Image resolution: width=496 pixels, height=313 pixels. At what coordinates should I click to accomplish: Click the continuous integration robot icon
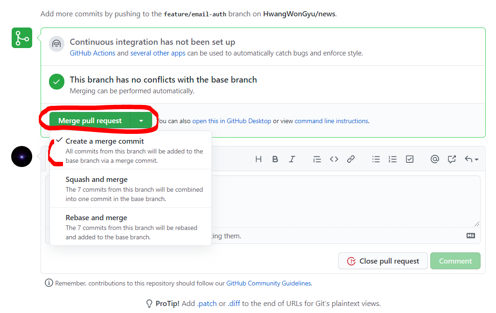tap(56, 44)
